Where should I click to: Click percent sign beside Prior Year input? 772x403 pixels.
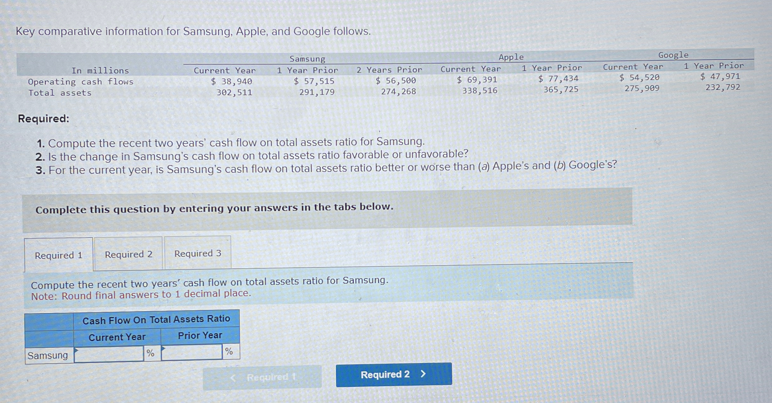click(x=229, y=351)
